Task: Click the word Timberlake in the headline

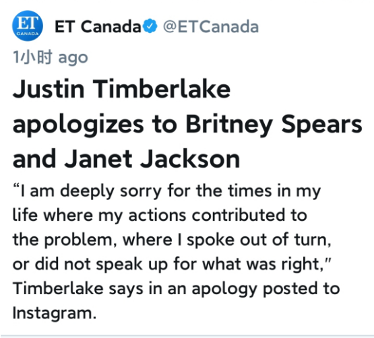Action: 162,89
